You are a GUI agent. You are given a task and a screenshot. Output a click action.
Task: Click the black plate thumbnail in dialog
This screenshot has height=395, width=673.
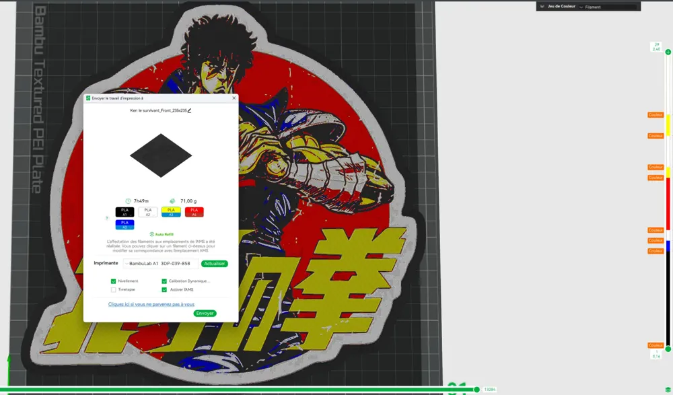pos(161,155)
